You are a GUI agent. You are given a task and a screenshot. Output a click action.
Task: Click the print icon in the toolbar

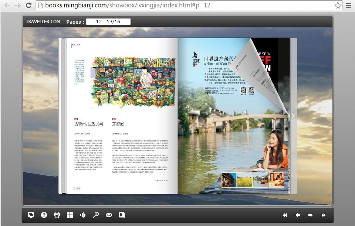(x=57, y=215)
